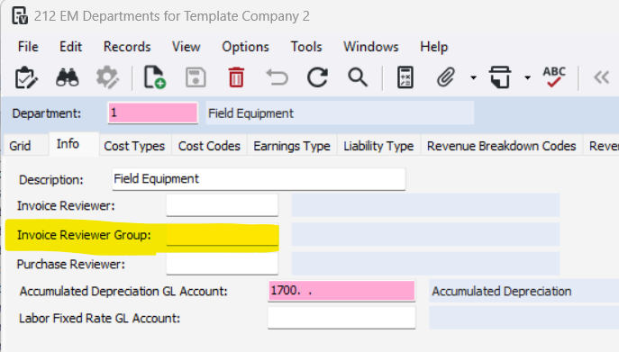The height and width of the screenshot is (352, 619).
Task: Click the Labor Fixed Rate GL Account: label
Action: 100,319
